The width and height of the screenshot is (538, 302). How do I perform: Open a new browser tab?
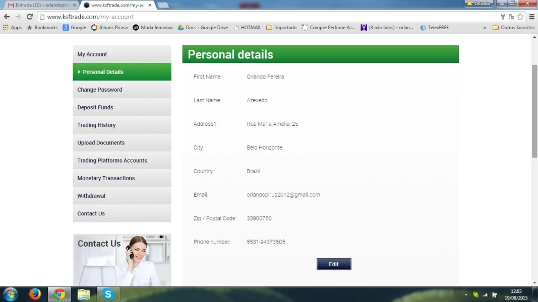[163, 5]
